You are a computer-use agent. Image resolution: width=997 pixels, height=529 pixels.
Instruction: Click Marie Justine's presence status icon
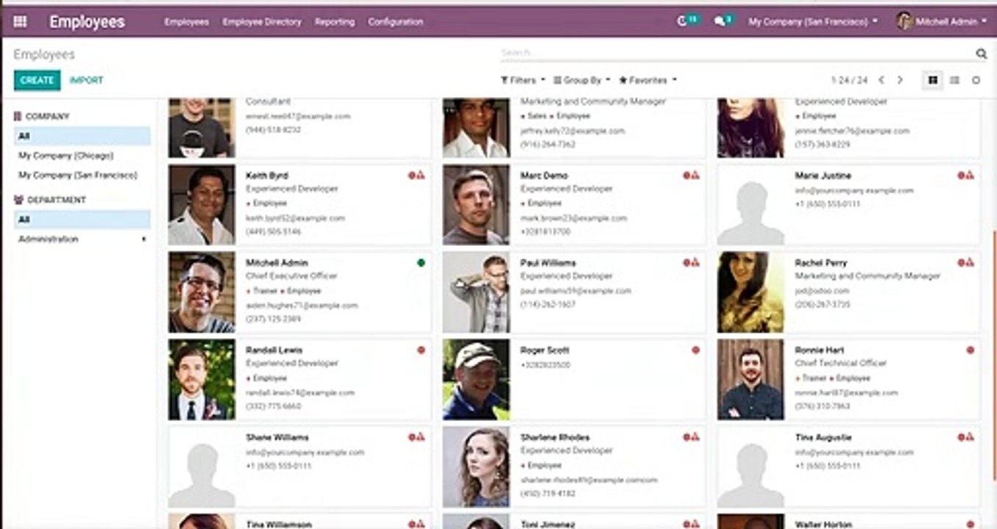coord(965,176)
